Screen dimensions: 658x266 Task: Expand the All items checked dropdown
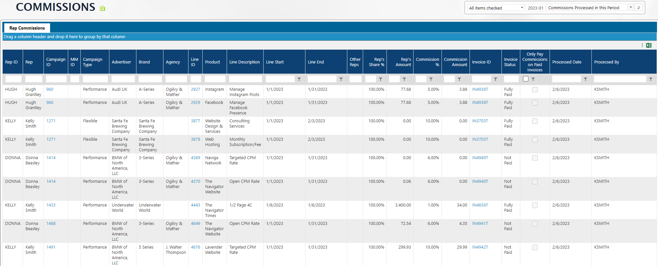[x=522, y=8]
